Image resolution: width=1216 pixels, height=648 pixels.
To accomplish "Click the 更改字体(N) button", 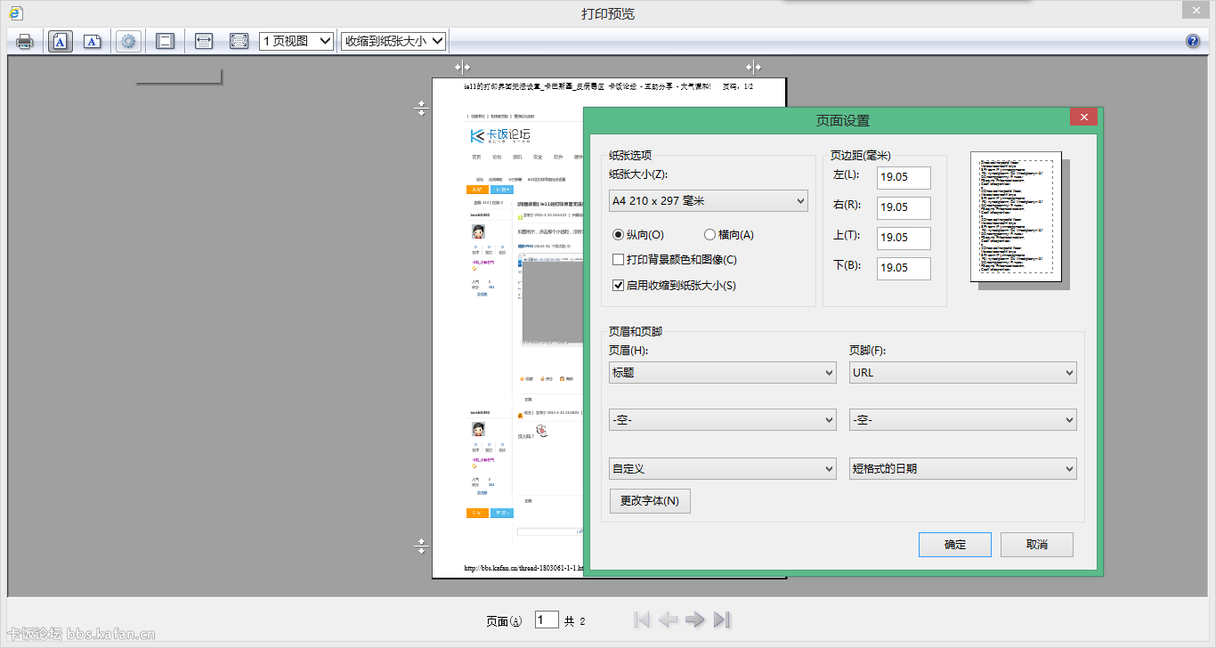I will tap(650, 501).
